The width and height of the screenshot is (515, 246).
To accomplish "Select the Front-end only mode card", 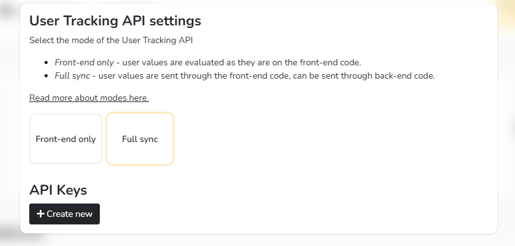I will 65,139.
